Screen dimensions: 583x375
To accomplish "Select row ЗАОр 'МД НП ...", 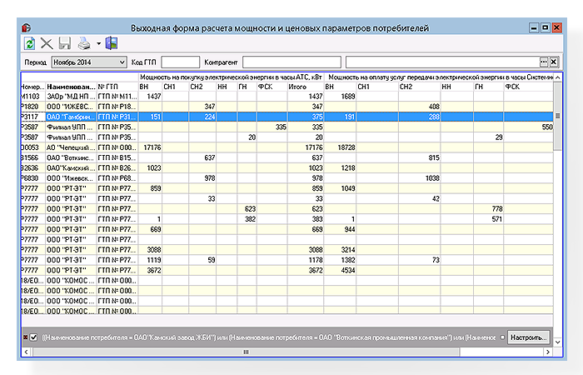I will click(287, 97).
